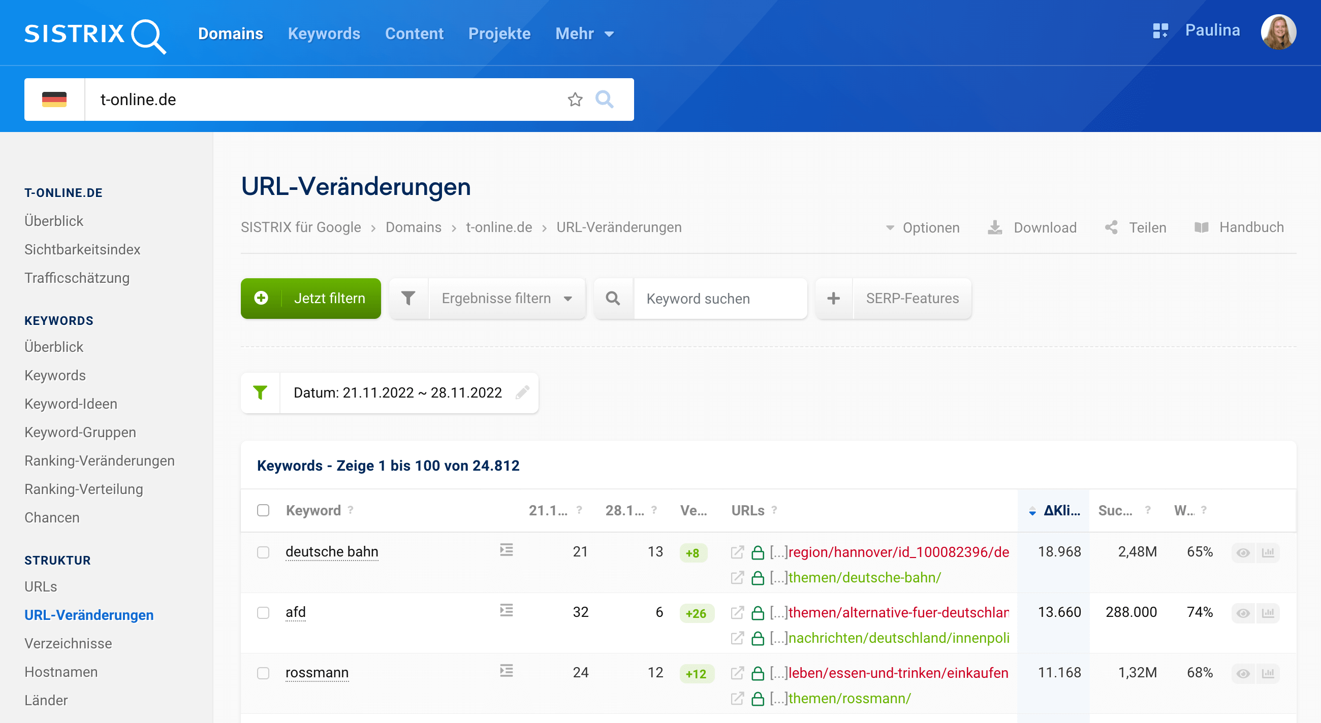Click the plus icon beside SERP-Features
Viewport: 1321px width, 723px height.
(x=834, y=298)
